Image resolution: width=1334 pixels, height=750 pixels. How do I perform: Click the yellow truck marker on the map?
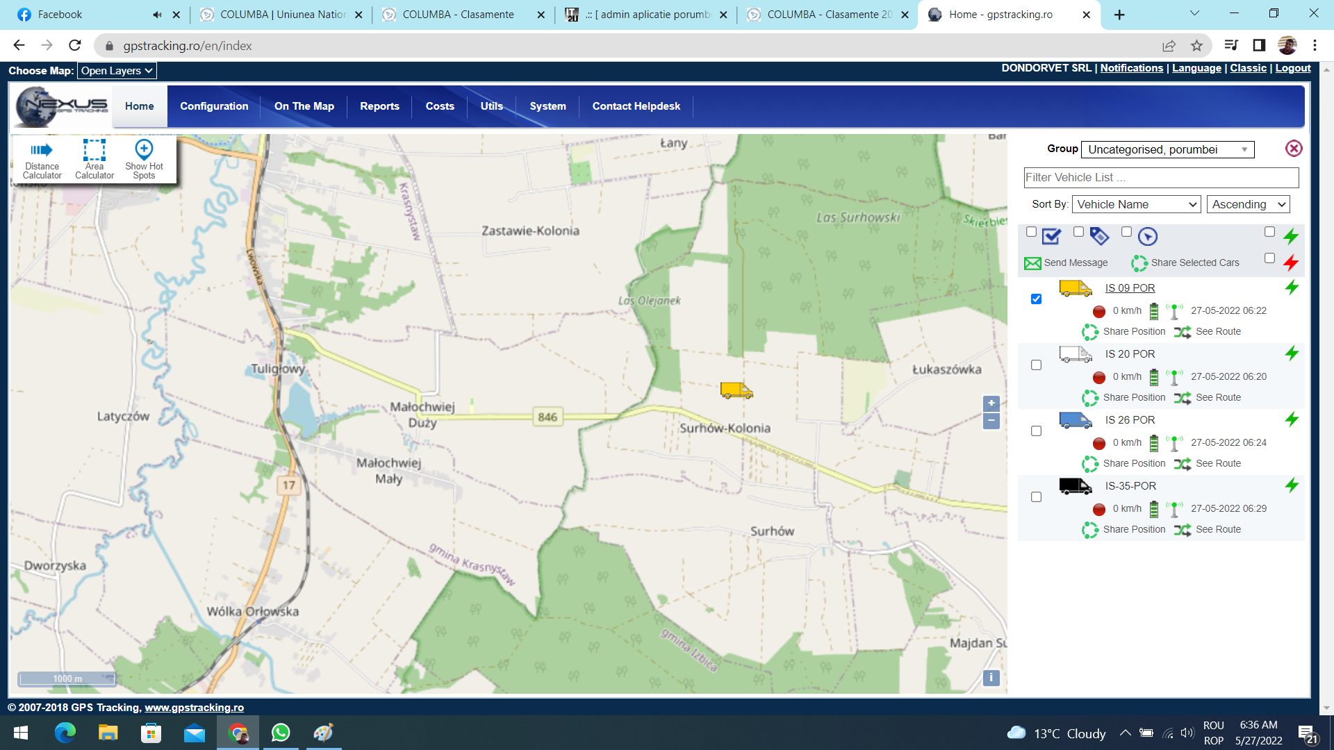pos(736,391)
